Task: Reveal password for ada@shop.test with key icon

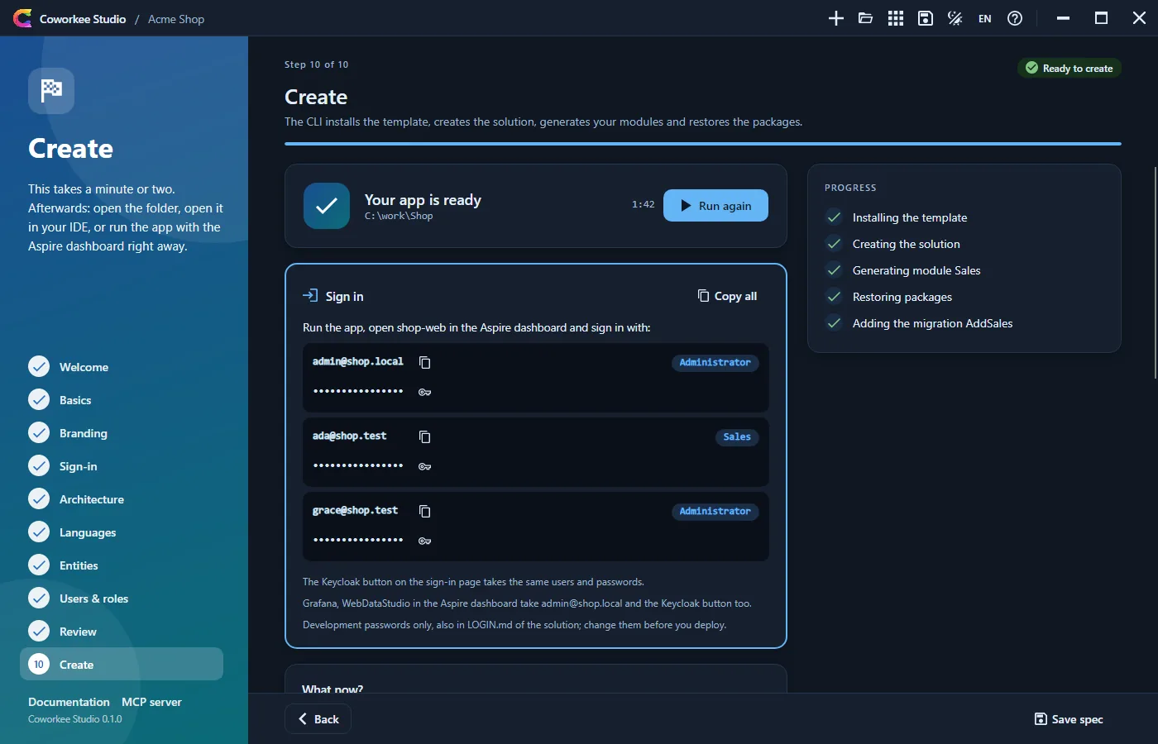Action: pyautogui.click(x=425, y=466)
